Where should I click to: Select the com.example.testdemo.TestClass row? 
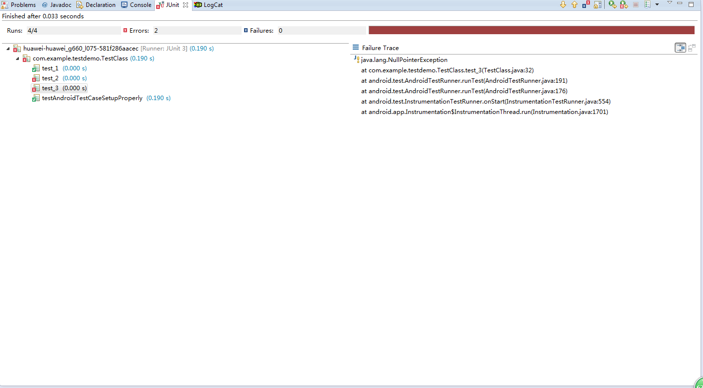click(88, 58)
